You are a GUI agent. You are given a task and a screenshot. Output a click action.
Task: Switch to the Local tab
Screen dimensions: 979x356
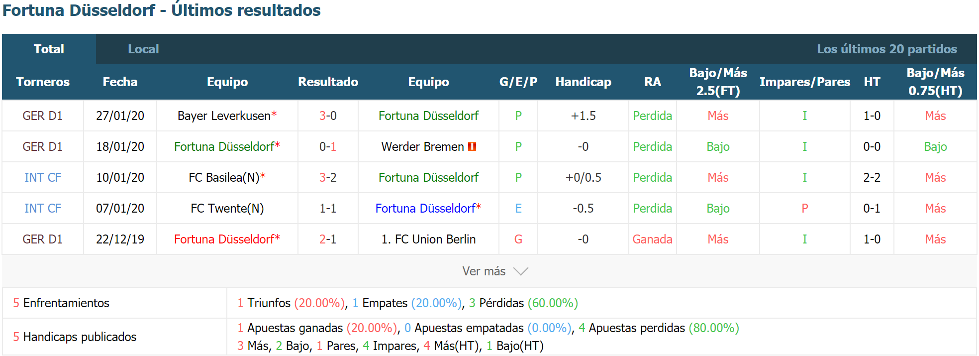[143, 49]
